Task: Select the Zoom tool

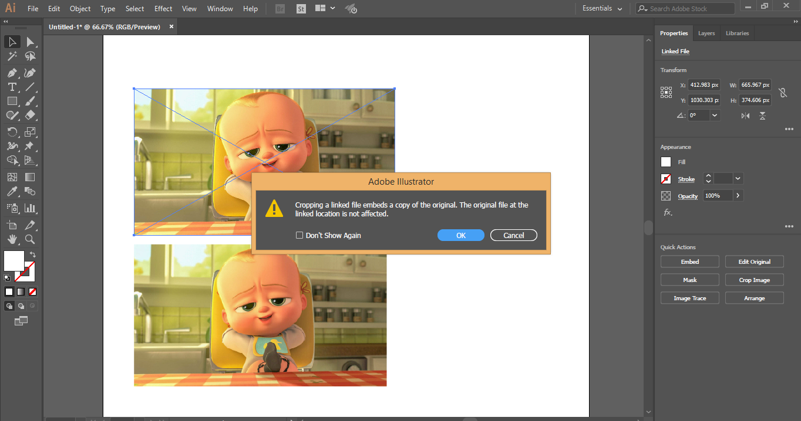Action: pyautogui.click(x=31, y=239)
